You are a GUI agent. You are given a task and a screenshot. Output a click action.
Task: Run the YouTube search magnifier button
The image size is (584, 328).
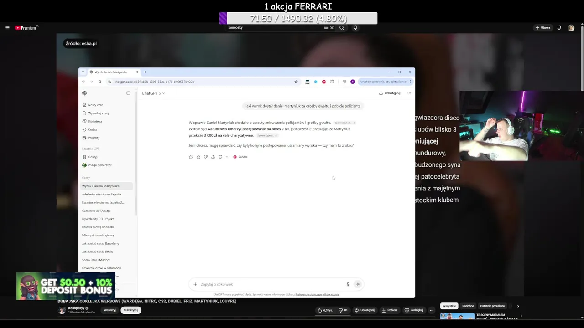[x=341, y=28]
